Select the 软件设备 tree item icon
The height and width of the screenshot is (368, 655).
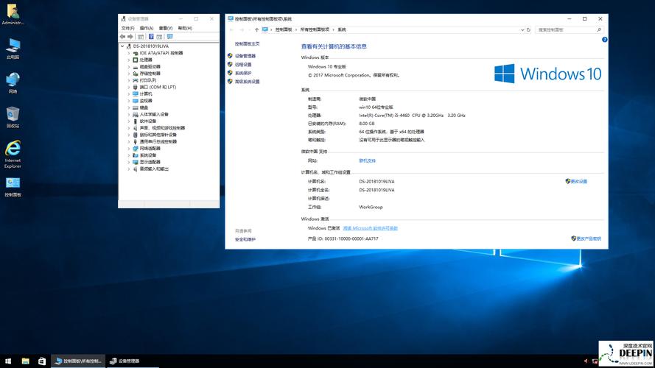pos(136,121)
